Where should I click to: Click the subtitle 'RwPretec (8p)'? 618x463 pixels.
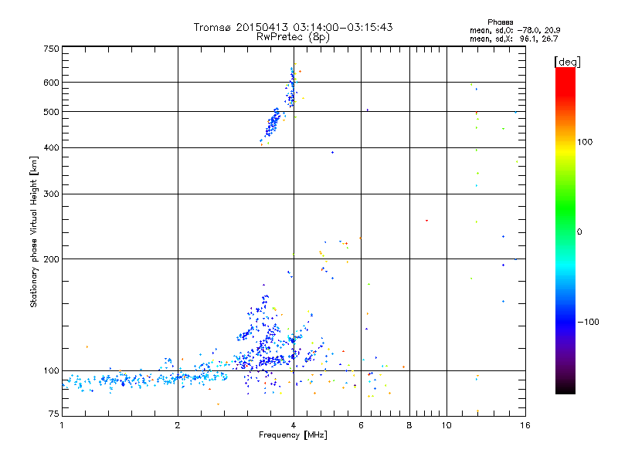click(293, 37)
